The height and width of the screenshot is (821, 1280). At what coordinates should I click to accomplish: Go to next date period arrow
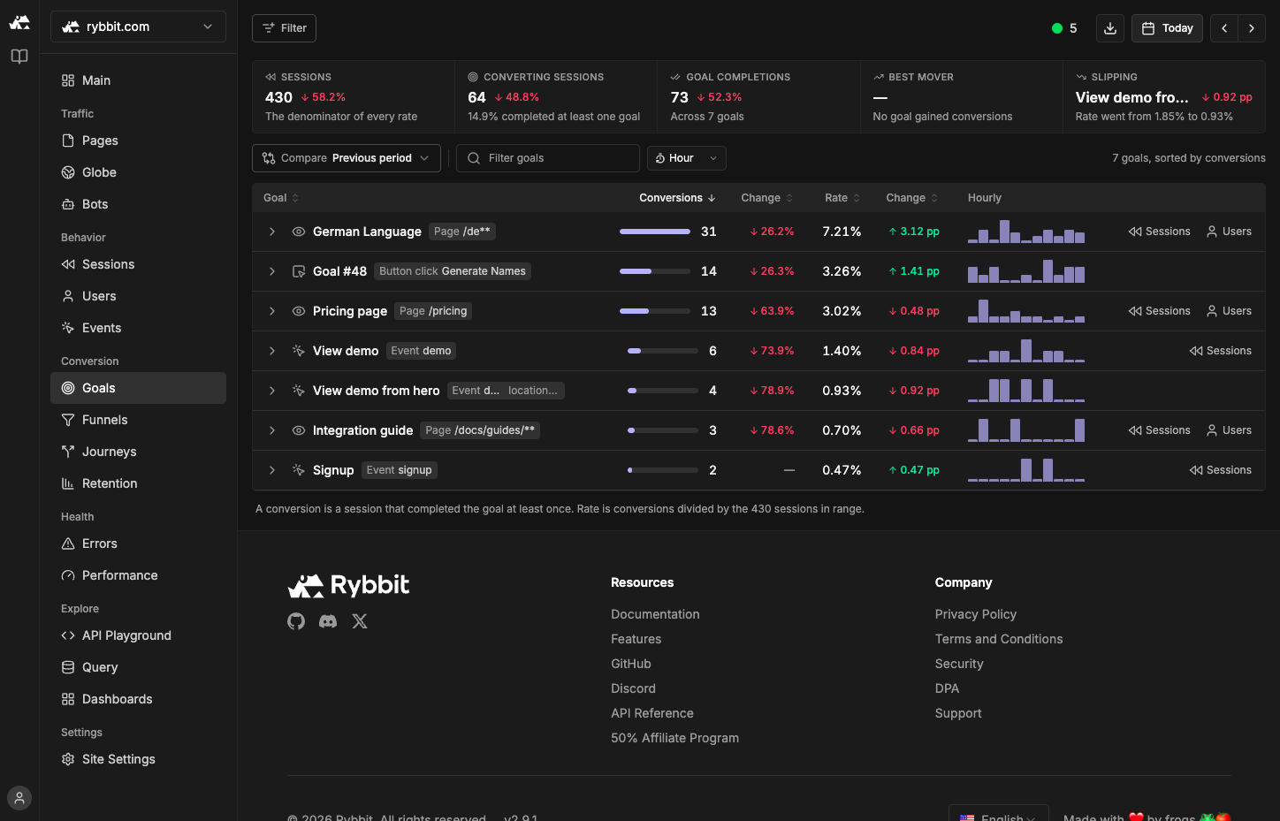pos(1252,28)
